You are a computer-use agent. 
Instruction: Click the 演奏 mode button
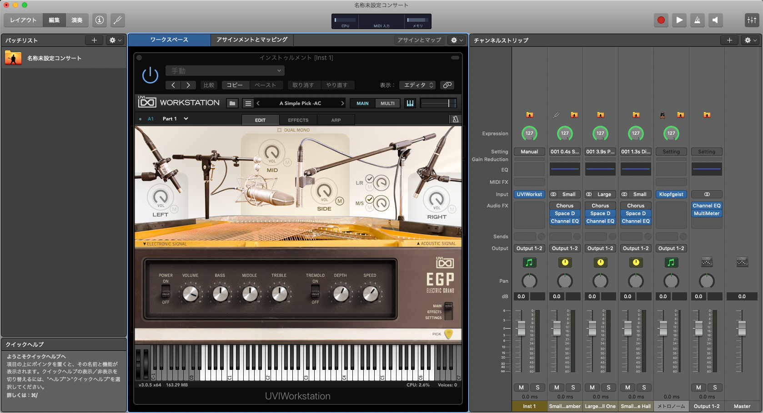[x=77, y=20]
